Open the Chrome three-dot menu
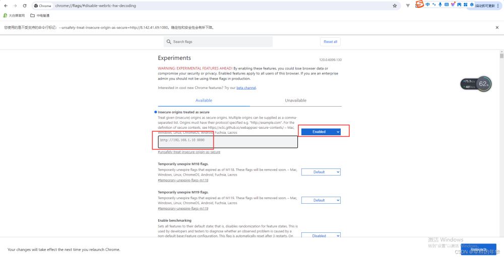Viewport: 504px width, 257px height. pyautogui.click(x=498, y=6)
